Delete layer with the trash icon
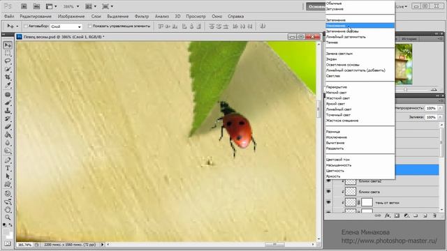This screenshot has height=251, width=447. (x=434, y=215)
